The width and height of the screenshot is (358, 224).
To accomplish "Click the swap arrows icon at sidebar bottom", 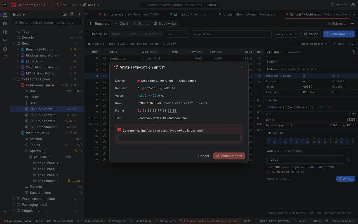I will tap(5, 212).
